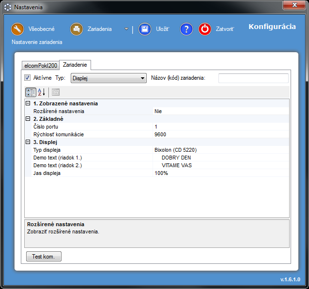The height and width of the screenshot is (289, 309).
Task: Select the Zariadenie tab
Action: tap(75, 65)
